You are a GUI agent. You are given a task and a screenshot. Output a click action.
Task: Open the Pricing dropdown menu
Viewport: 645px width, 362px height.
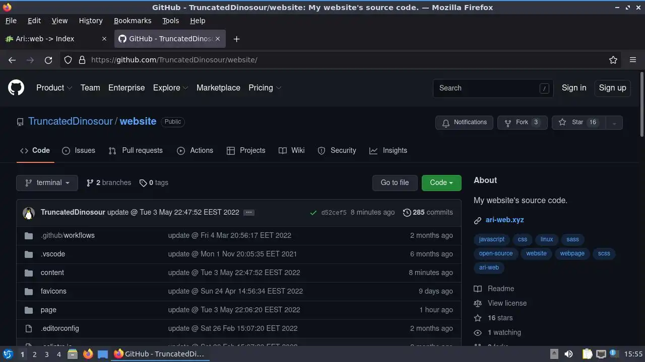click(265, 87)
